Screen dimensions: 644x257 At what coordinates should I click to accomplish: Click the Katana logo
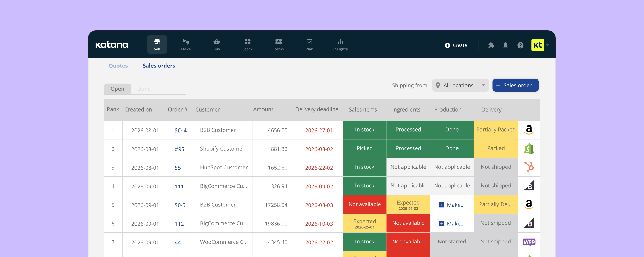tap(112, 45)
